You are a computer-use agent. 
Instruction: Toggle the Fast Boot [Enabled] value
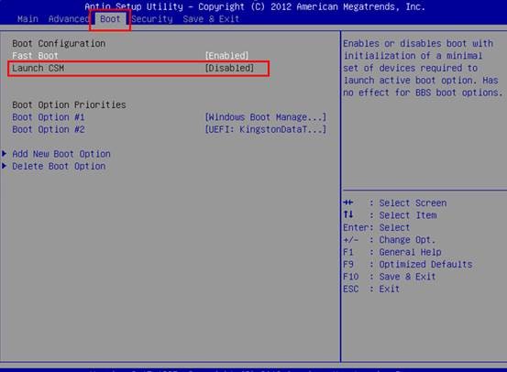[x=227, y=56]
